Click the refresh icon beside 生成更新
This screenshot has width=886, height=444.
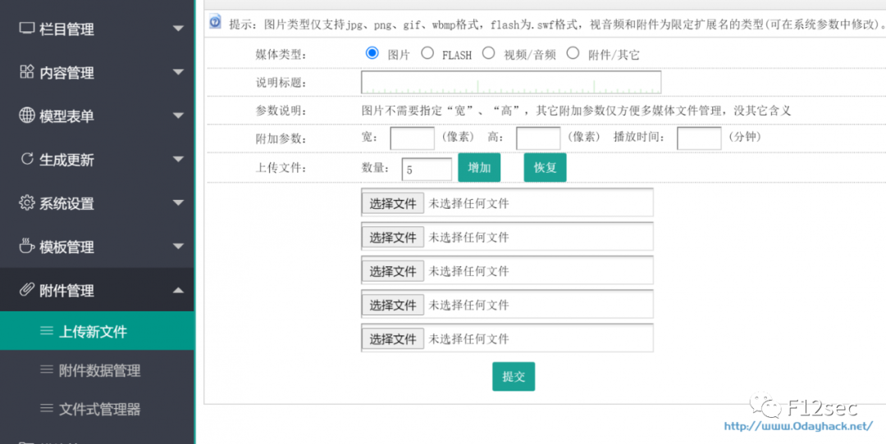coord(26,159)
